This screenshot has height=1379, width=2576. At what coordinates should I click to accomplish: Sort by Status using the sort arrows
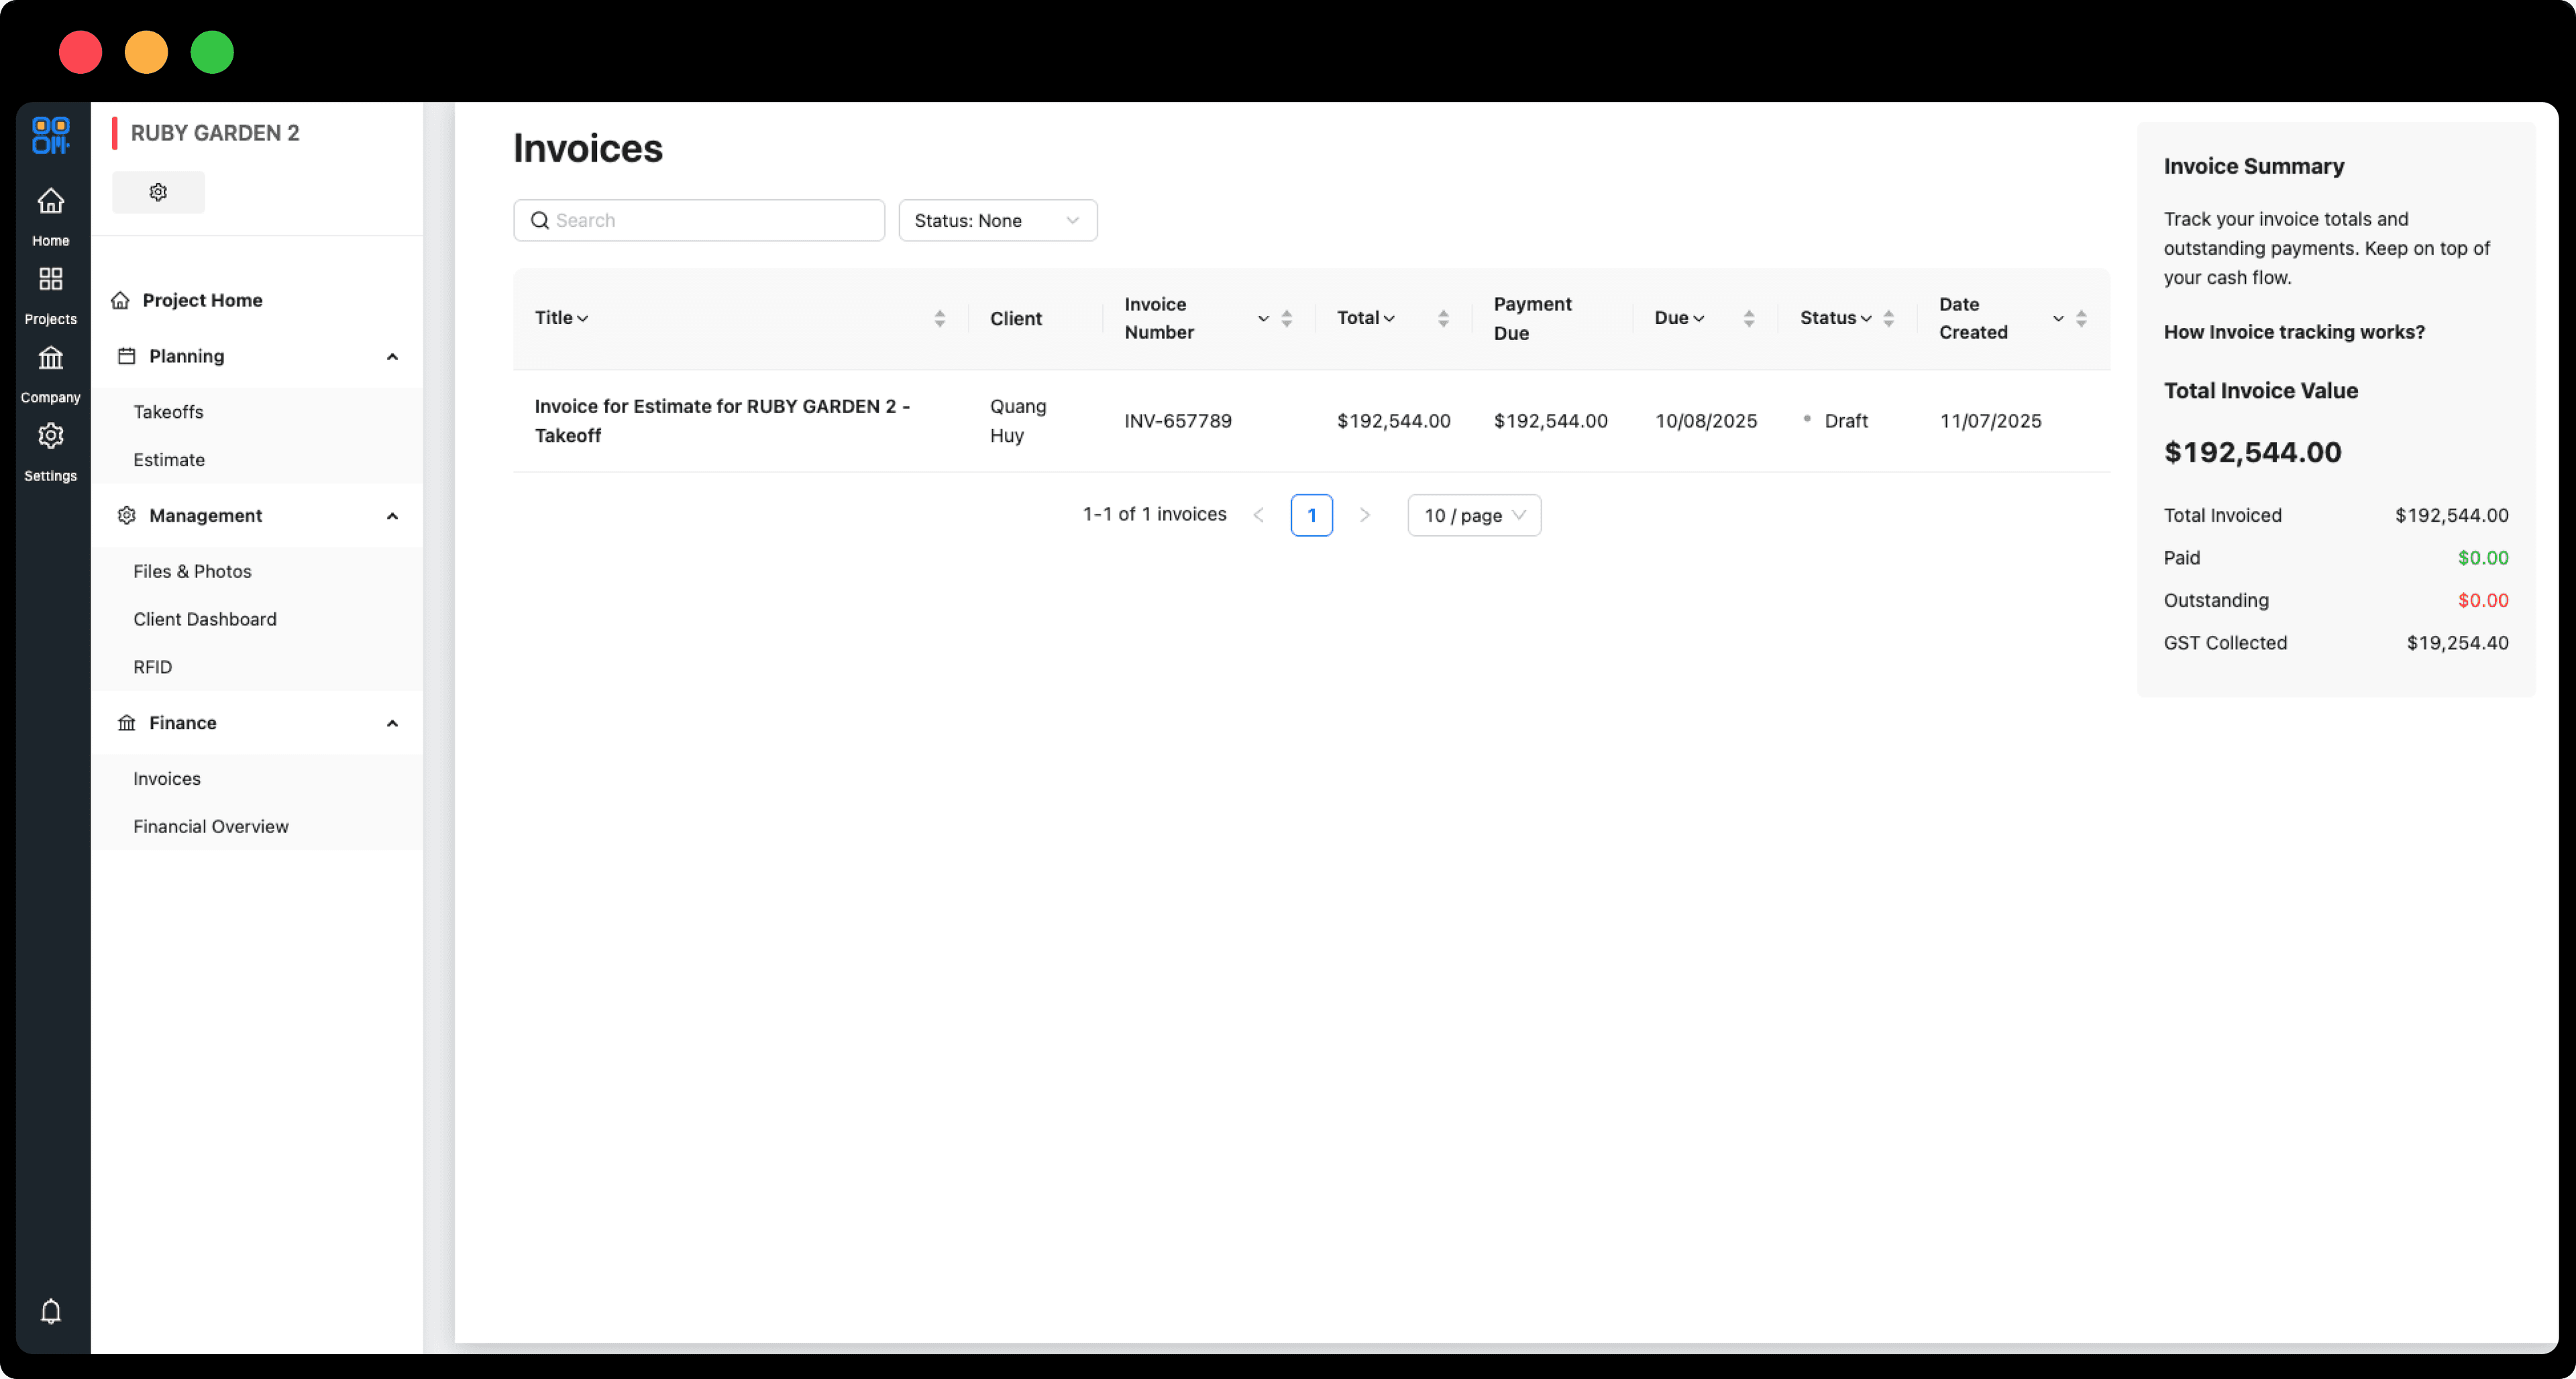click(x=1888, y=318)
